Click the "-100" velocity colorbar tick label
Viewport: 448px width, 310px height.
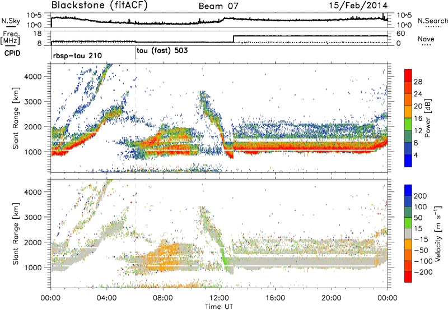(x=423, y=261)
